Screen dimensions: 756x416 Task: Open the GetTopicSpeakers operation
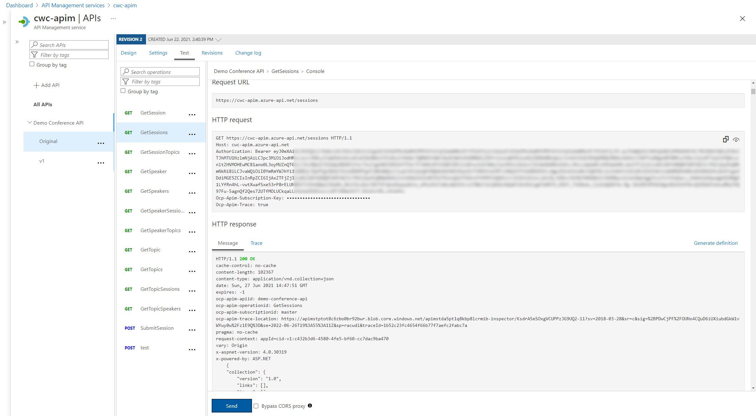click(160, 309)
